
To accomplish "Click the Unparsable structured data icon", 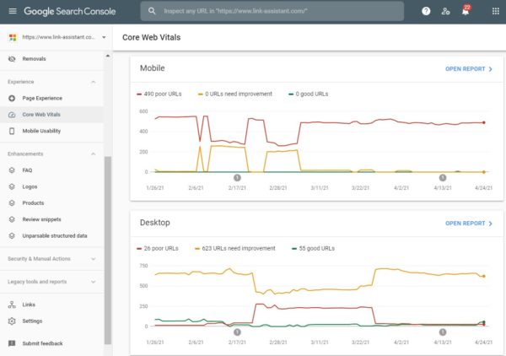I will (12, 236).
